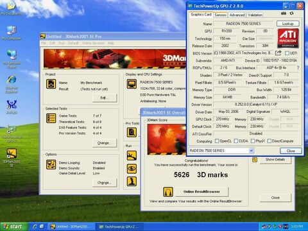Click the Windows start button

[x=13, y=227]
